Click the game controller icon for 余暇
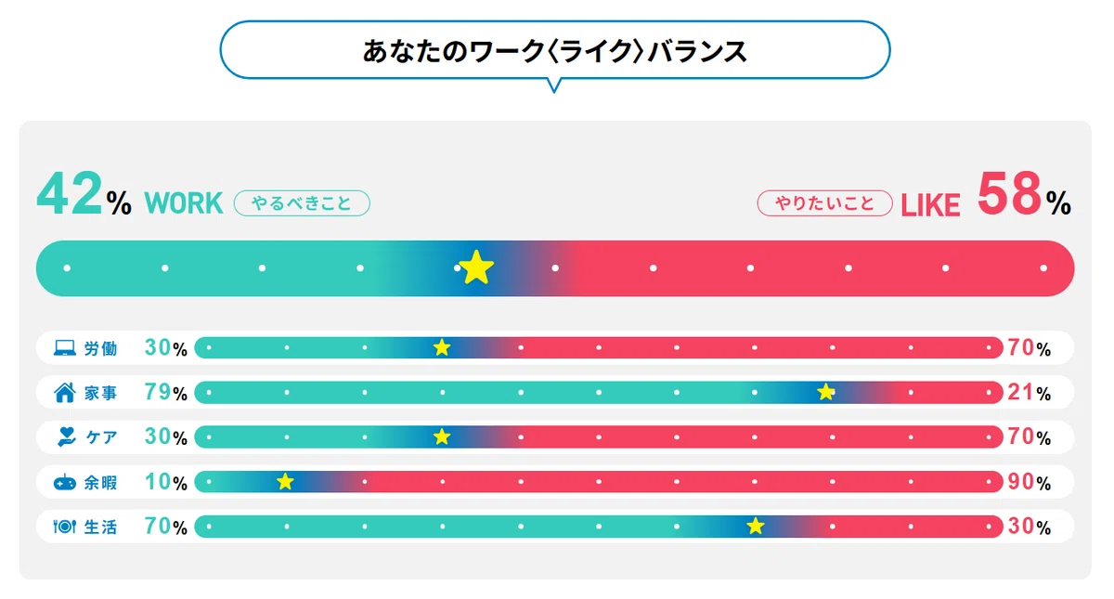Image resolution: width=1114 pixels, height=599 pixels. (65, 482)
